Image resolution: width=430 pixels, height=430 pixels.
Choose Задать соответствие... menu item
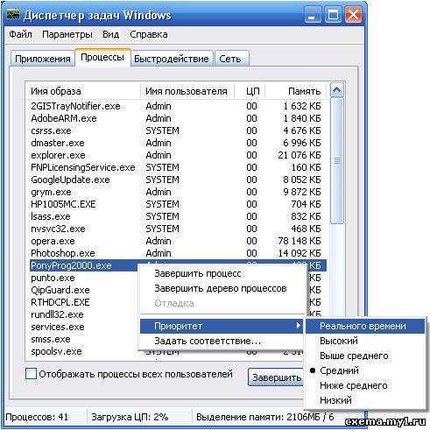(x=208, y=341)
